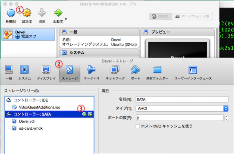
Task: Click the 新規(N) new VM toolbar icon
Action: [x=11, y=13]
